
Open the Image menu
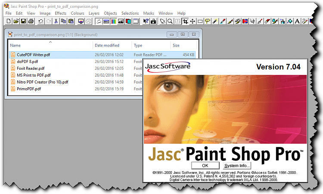pyautogui.click(x=45, y=13)
